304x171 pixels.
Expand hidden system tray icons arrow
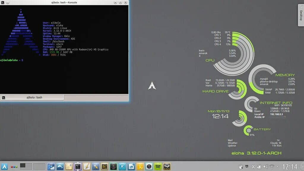[278, 167]
